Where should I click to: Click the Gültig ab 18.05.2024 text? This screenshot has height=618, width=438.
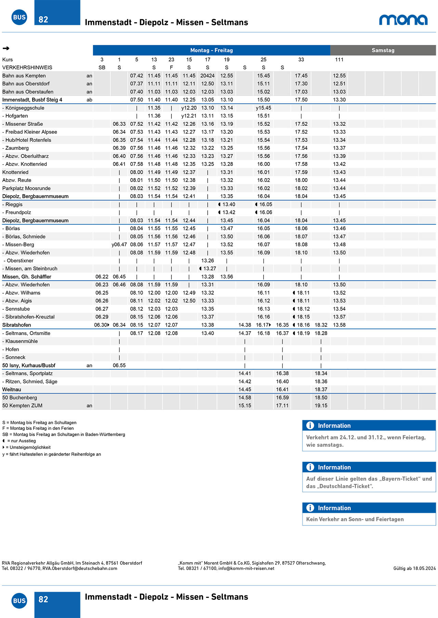414,568
